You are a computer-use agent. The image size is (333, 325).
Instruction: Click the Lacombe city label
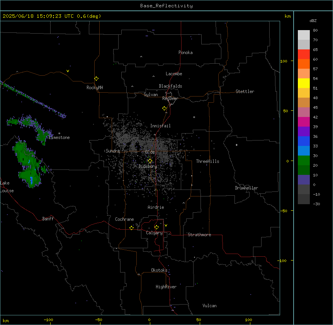[174, 74]
